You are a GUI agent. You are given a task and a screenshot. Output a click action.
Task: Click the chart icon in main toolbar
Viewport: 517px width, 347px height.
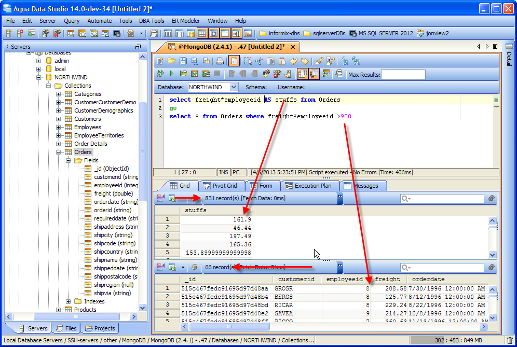coord(248,33)
